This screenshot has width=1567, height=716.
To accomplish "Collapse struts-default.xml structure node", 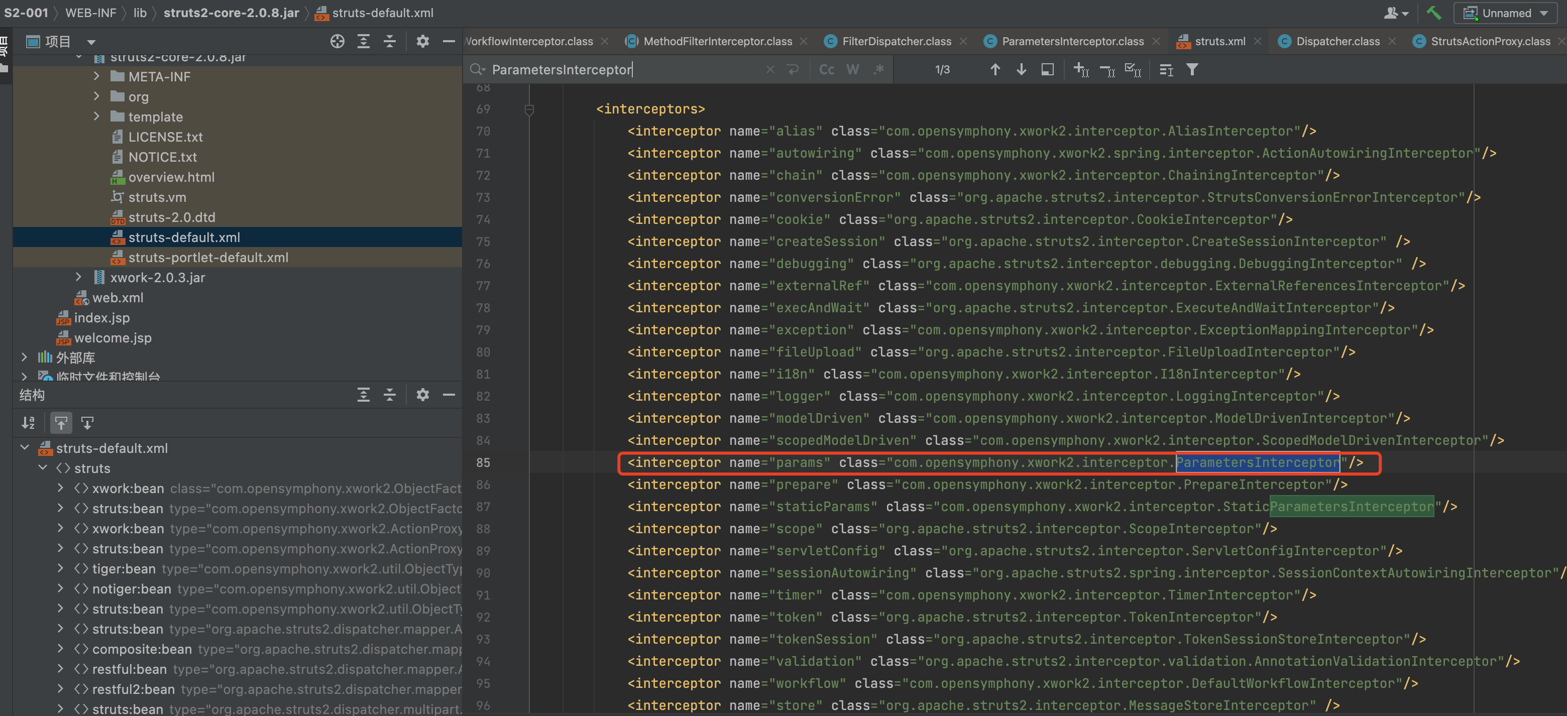I will click(24, 448).
